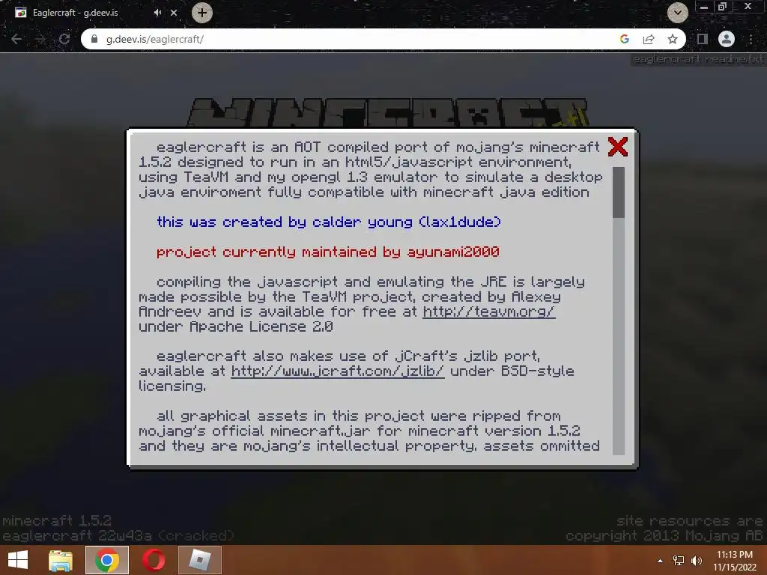The width and height of the screenshot is (767, 575).
Task: Reload the Eaglercraft page
Action: (64, 39)
